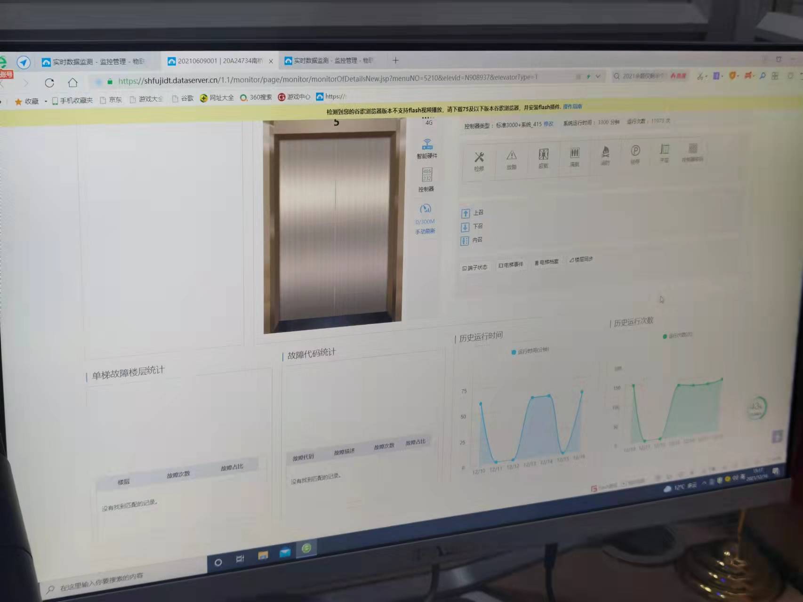Click the 故障 warning triangle icon
This screenshot has width=803, height=602.
tap(511, 156)
